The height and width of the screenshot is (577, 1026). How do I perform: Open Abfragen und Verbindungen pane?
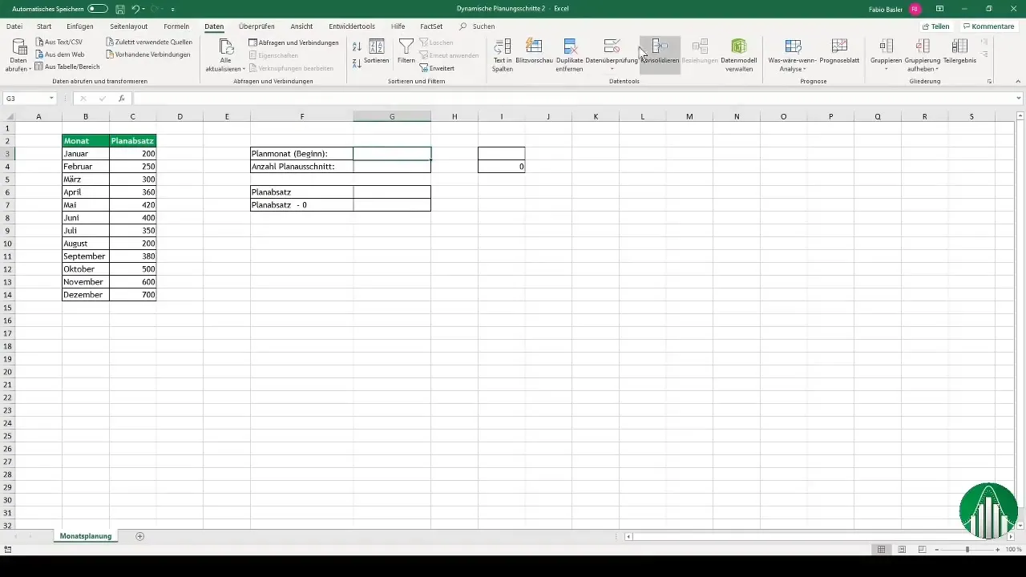(293, 42)
